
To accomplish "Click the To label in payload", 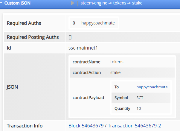I will tap(117, 87).
